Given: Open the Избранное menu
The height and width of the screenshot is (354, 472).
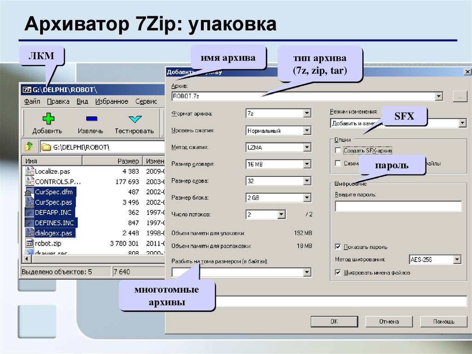Looking at the screenshot, I should click(x=112, y=102).
